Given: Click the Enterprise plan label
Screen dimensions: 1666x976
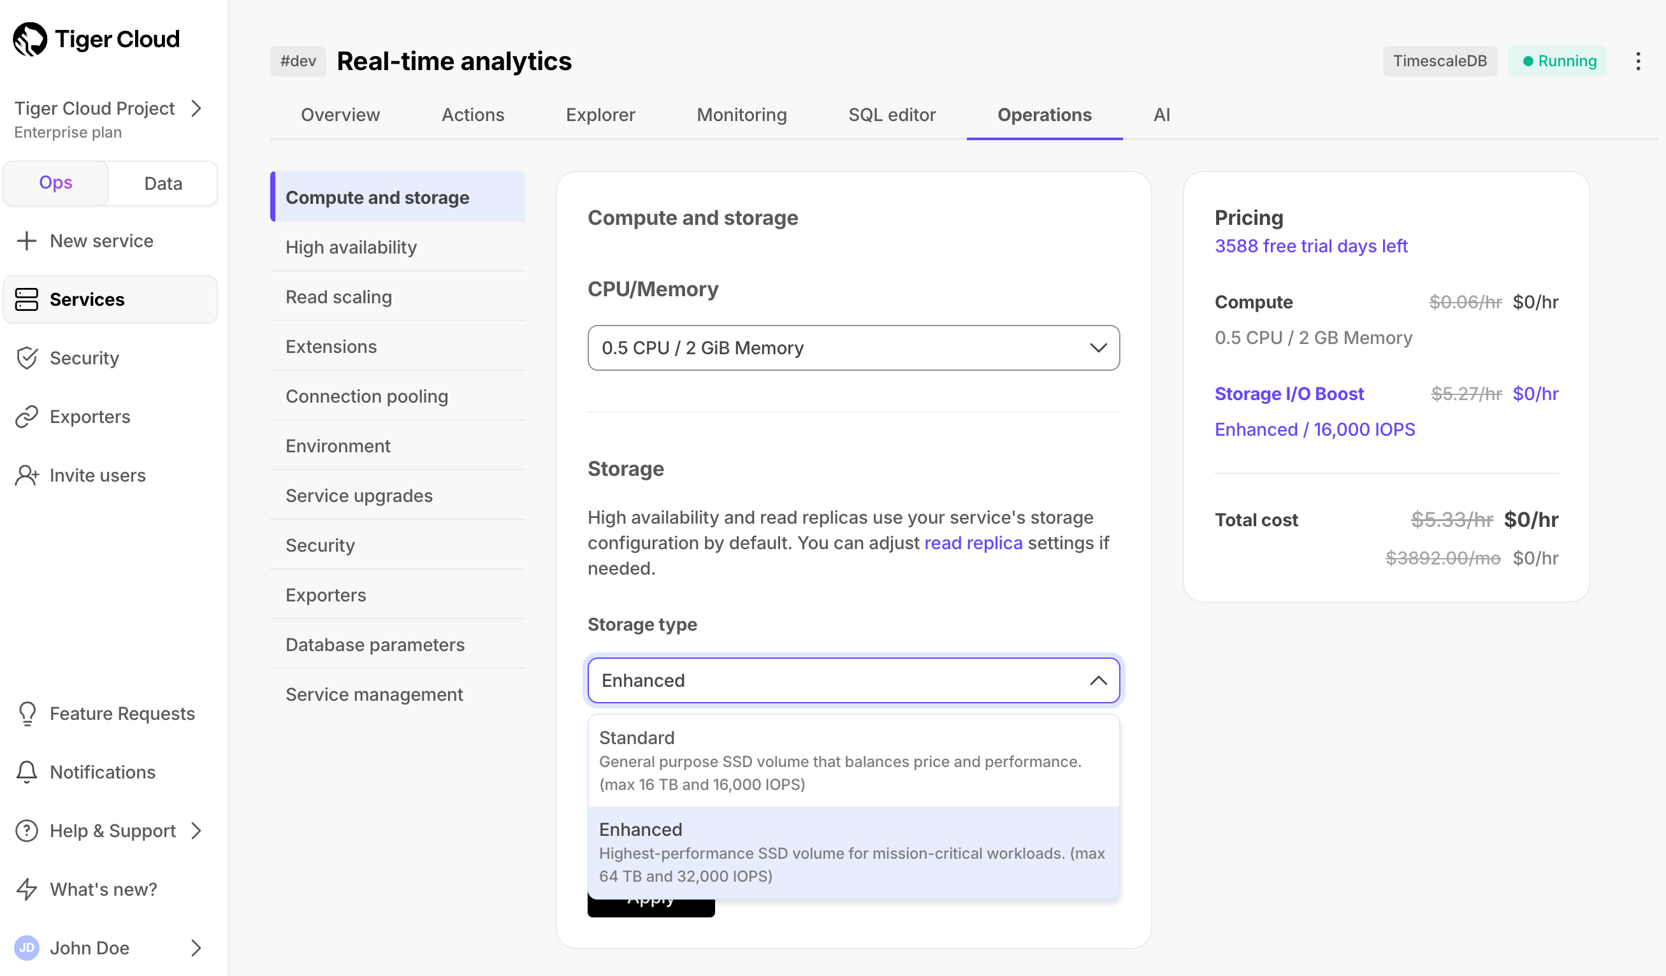Looking at the screenshot, I should [x=68, y=132].
